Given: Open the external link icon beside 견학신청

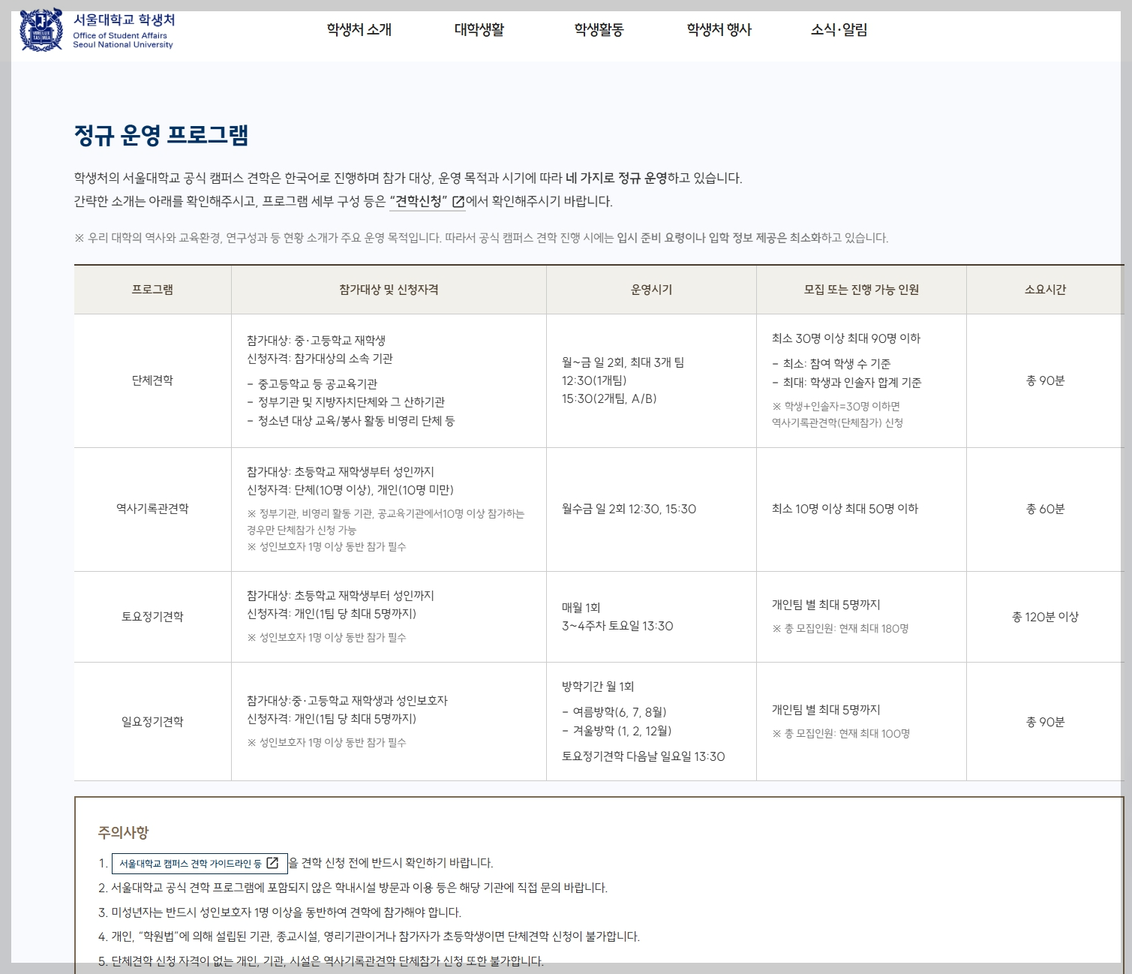Looking at the screenshot, I should pyautogui.click(x=458, y=200).
